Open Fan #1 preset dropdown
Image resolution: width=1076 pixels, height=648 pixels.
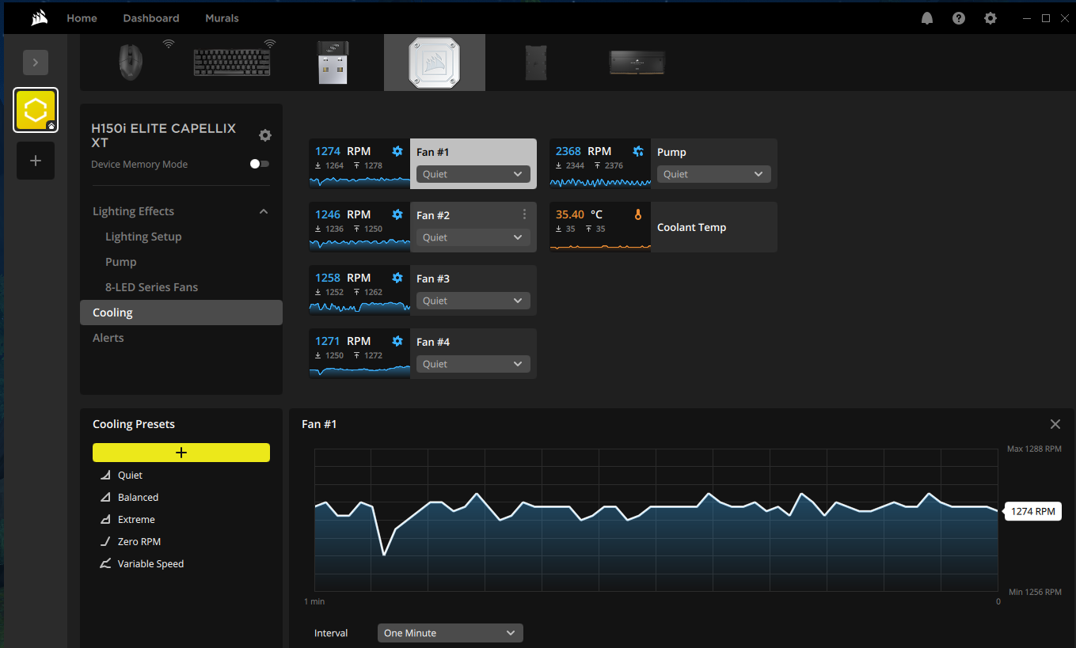(x=473, y=174)
